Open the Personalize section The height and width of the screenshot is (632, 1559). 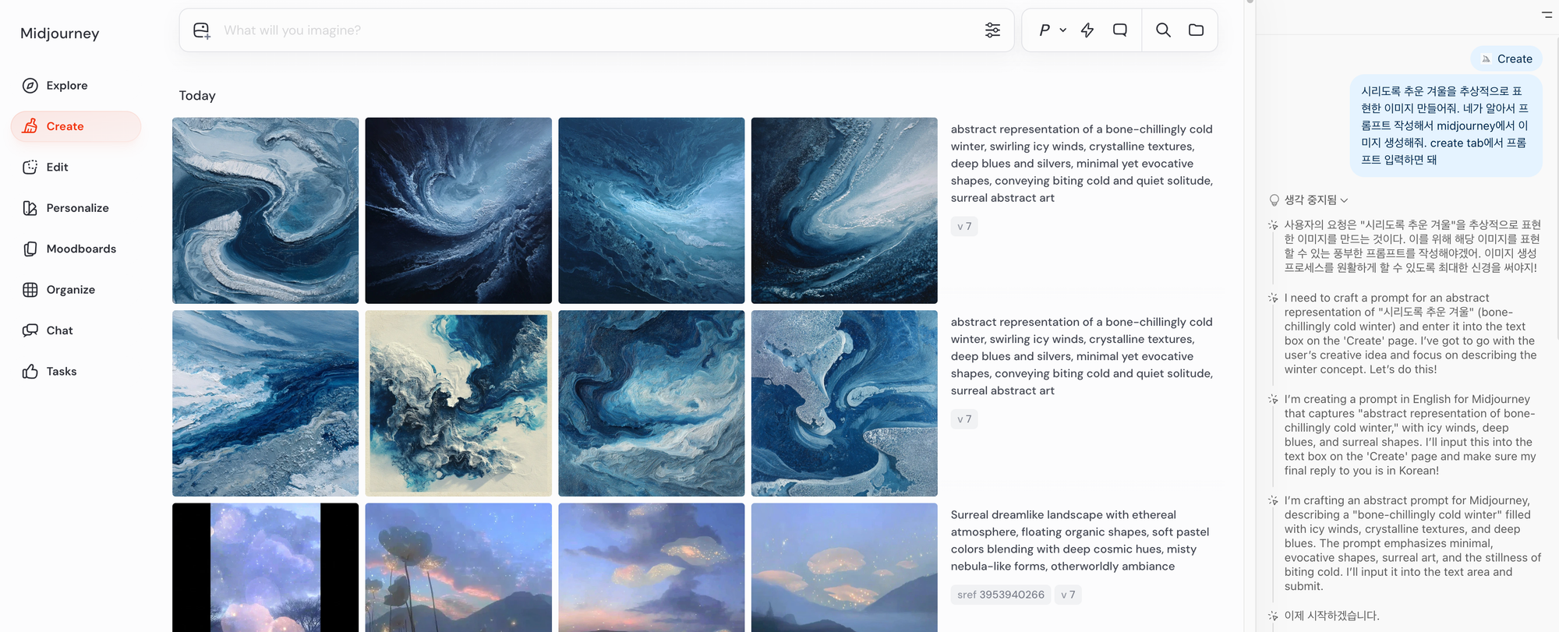(x=77, y=208)
